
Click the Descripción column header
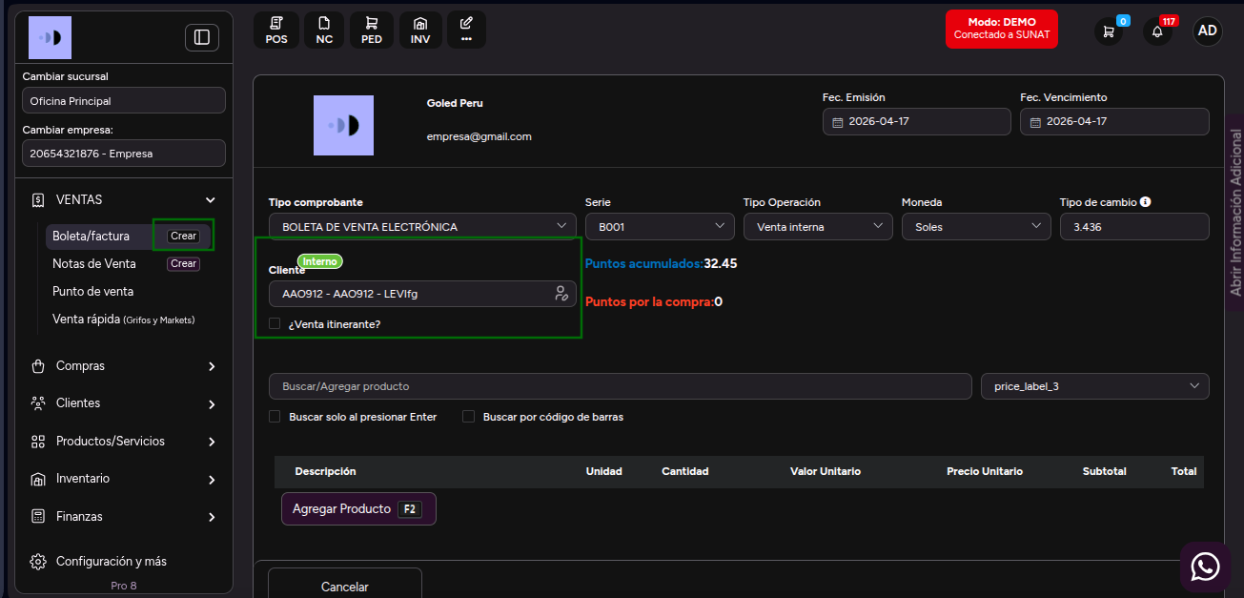[325, 471]
